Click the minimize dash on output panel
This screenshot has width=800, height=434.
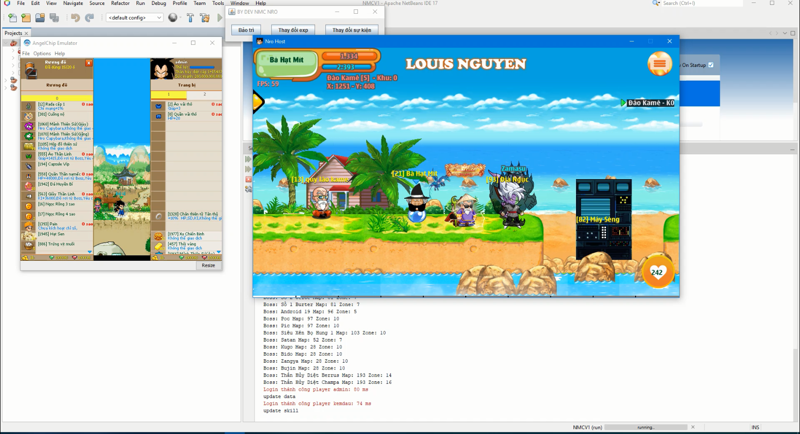click(x=792, y=149)
